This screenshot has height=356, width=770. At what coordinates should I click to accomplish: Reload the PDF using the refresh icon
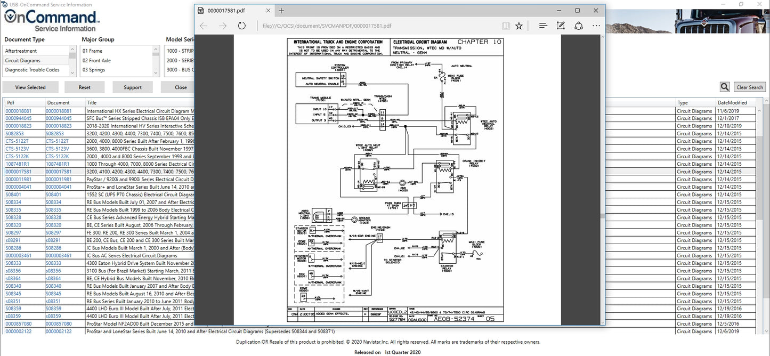pyautogui.click(x=242, y=25)
